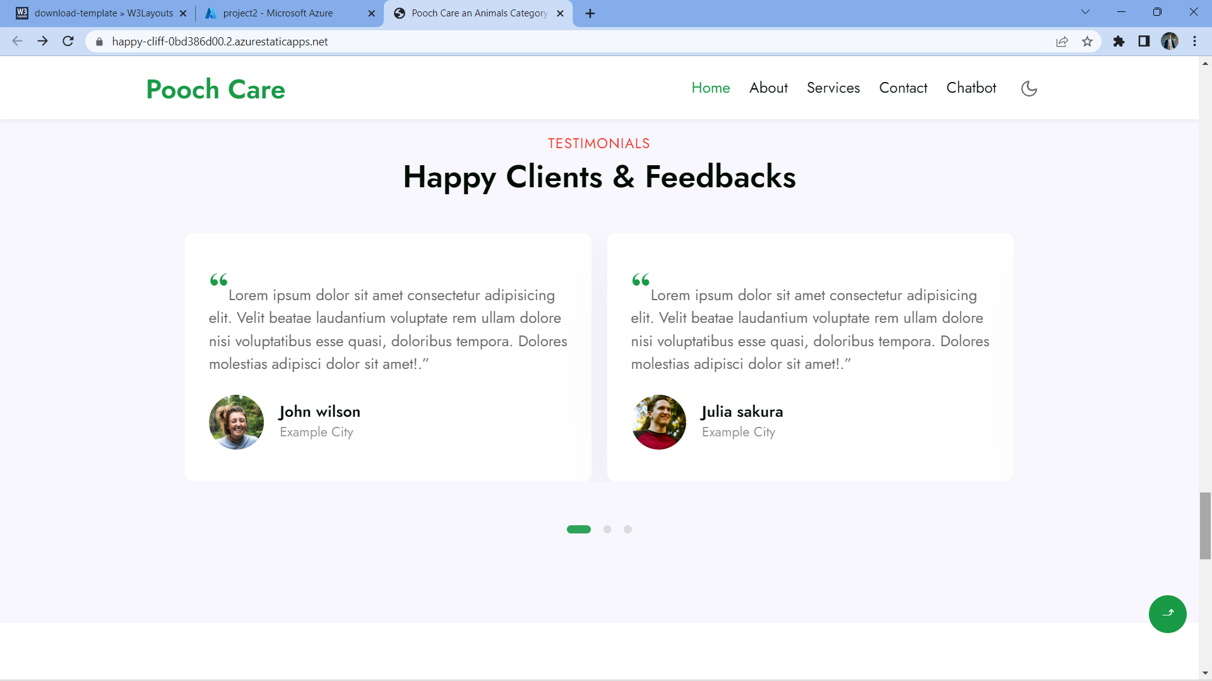Image resolution: width=1212 pixels, height=681 pixels.
Task: Open the Home nav link
Action: click(711, 88)
